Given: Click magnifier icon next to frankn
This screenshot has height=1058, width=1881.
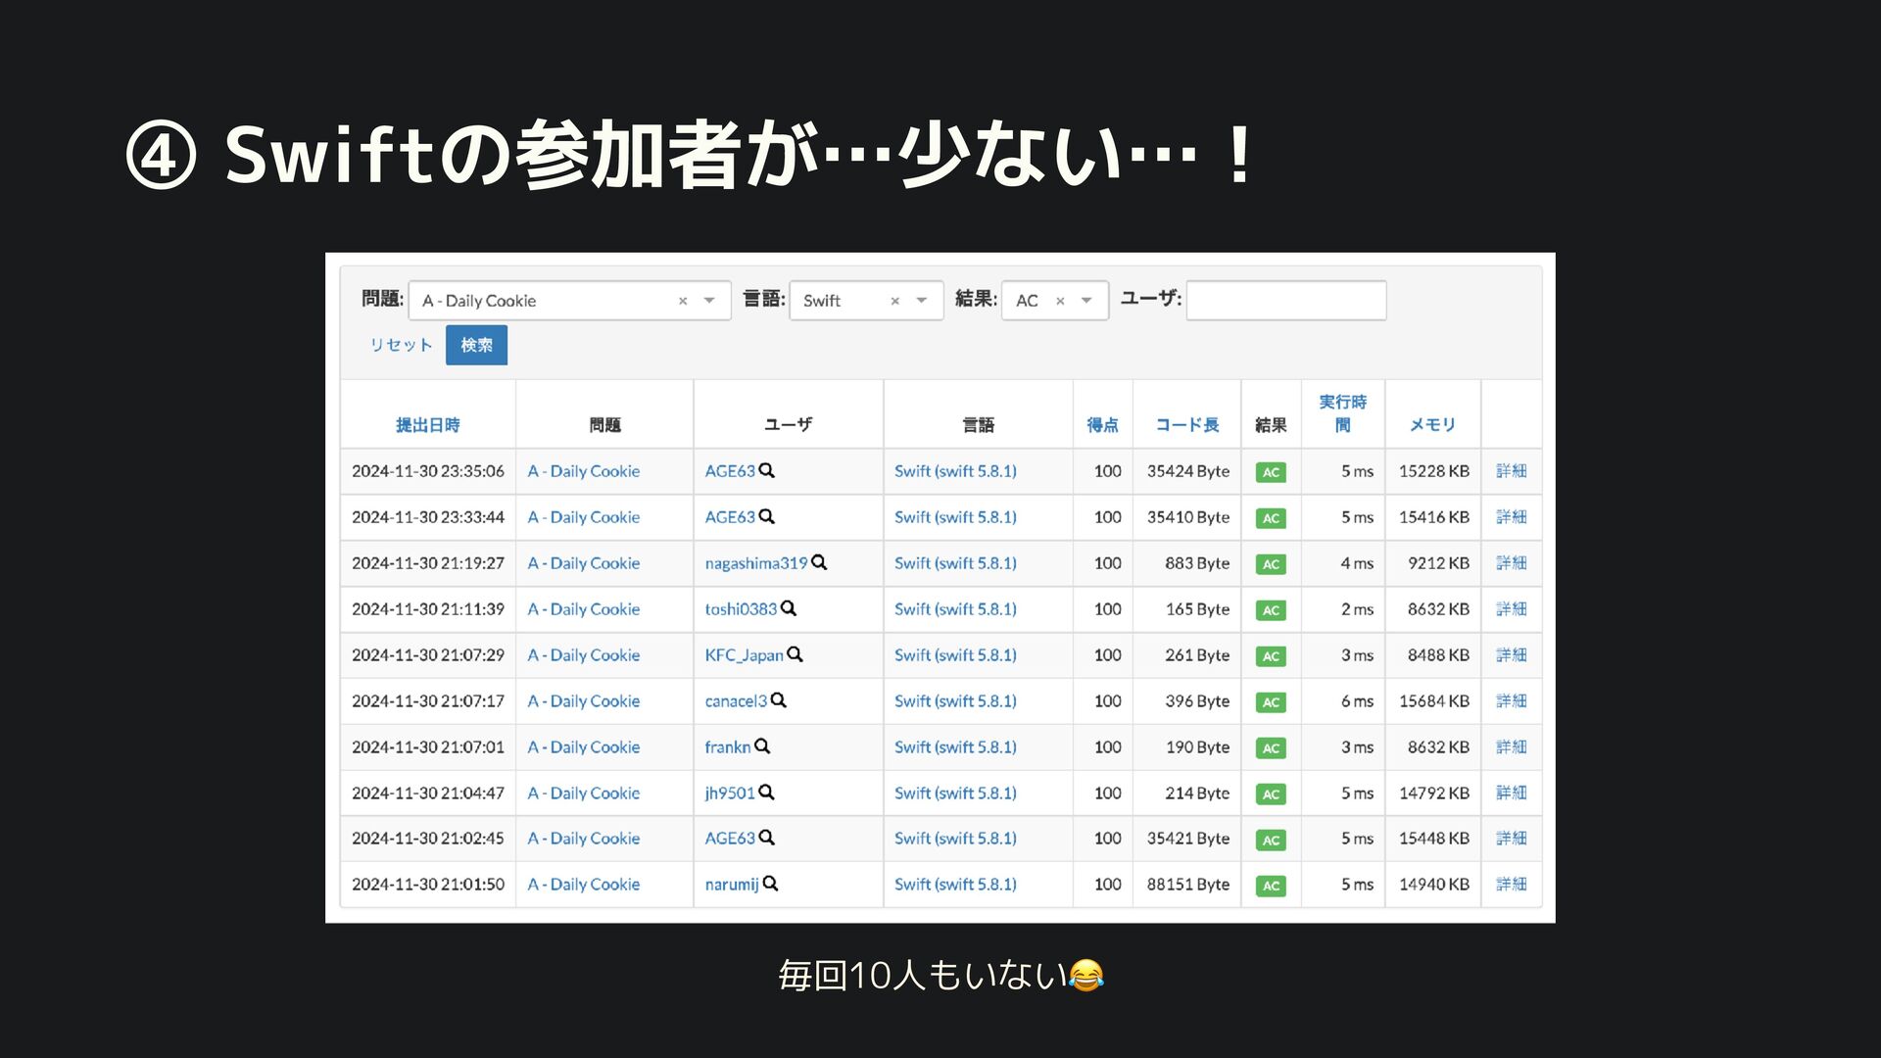Looking at the screenshot, I should [762, 746].
